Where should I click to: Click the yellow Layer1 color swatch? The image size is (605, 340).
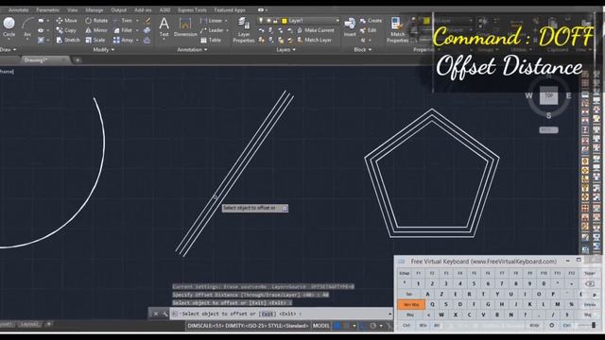[x=285, y=21]
